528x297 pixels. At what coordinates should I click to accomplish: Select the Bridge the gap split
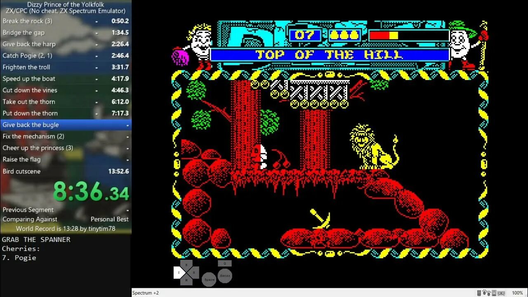[x=66, y=32]
